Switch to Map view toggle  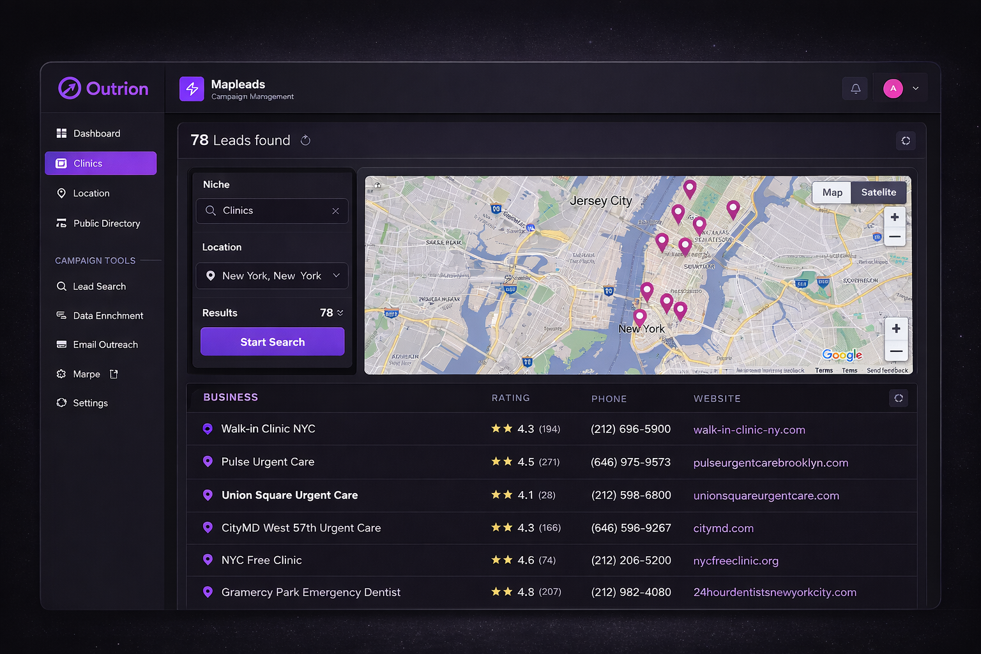coord(832,192)
